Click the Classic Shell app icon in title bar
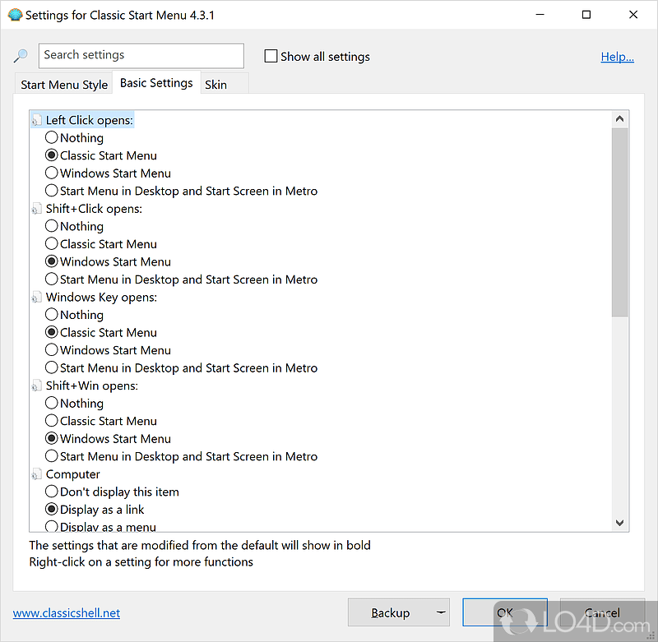The image size is (658, 642). 15,15
